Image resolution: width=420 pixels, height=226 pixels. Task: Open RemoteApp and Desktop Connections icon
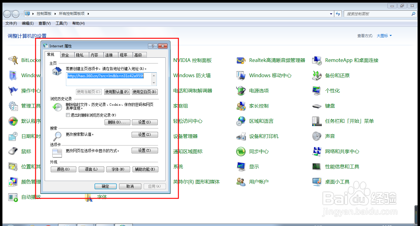point(317,60)
